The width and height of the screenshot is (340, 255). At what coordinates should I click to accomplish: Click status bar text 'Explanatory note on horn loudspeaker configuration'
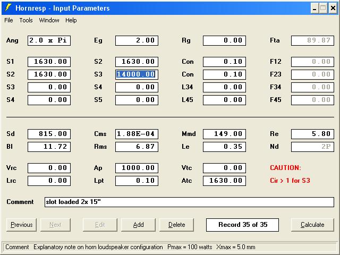pos(98,247)
